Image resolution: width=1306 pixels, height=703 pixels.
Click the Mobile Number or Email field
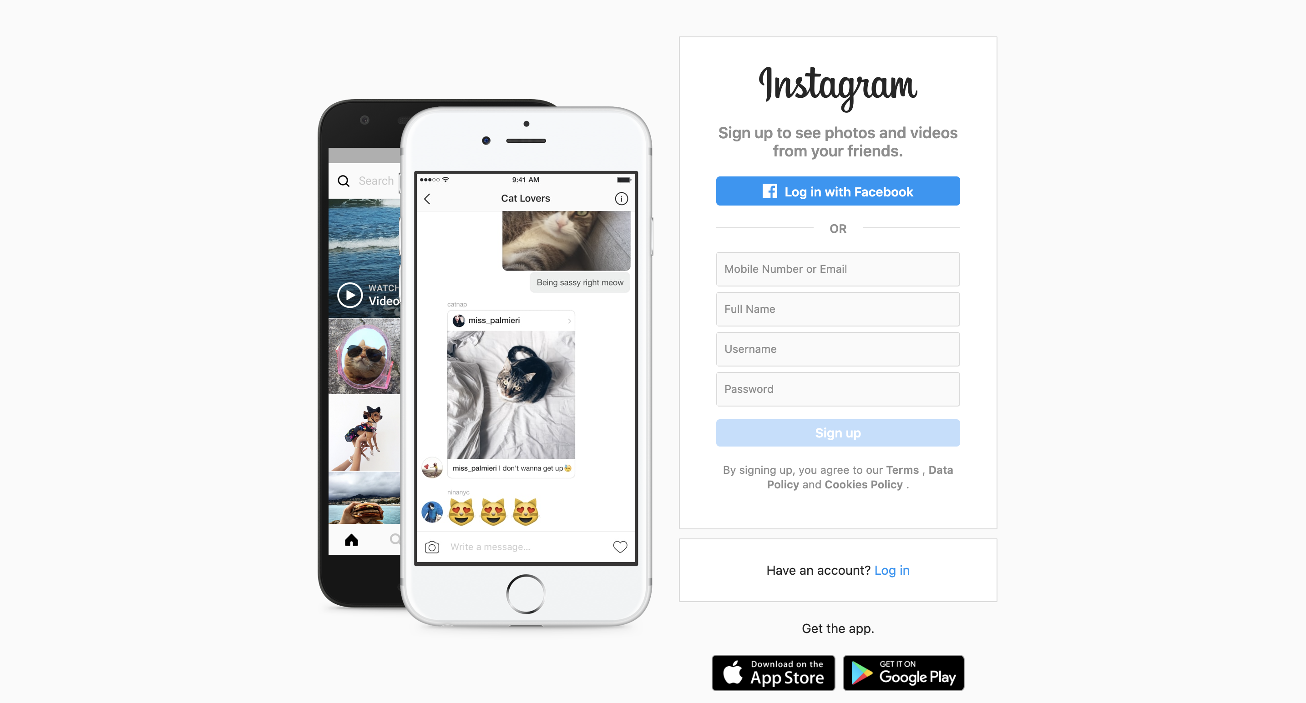click(837, 268)
